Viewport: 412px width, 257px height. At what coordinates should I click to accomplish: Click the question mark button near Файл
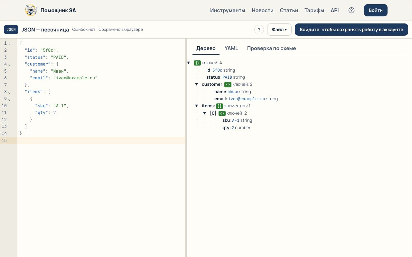(x=259, y=30)
